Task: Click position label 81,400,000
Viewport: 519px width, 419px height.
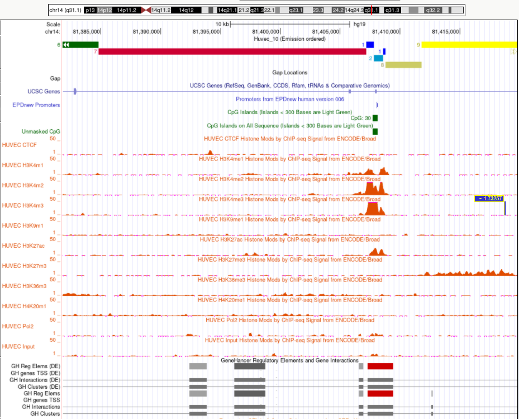Action: click(265, 32)
